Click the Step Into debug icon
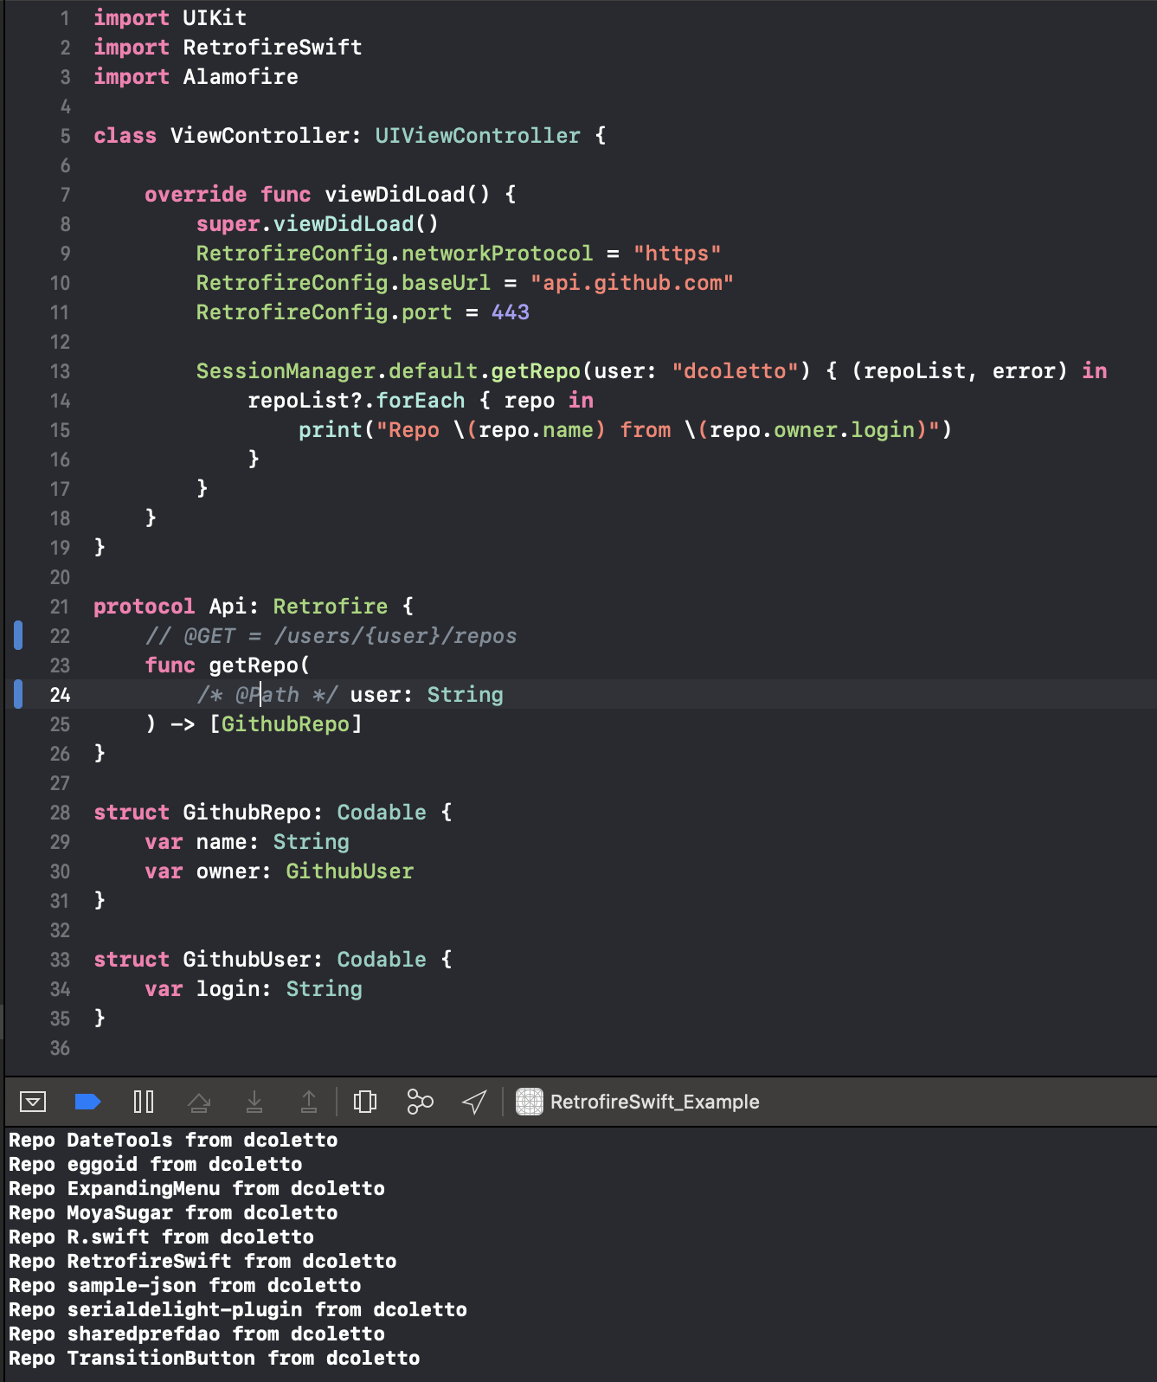This screenshot has width=1157, height=1382. tap(254, 1102)
